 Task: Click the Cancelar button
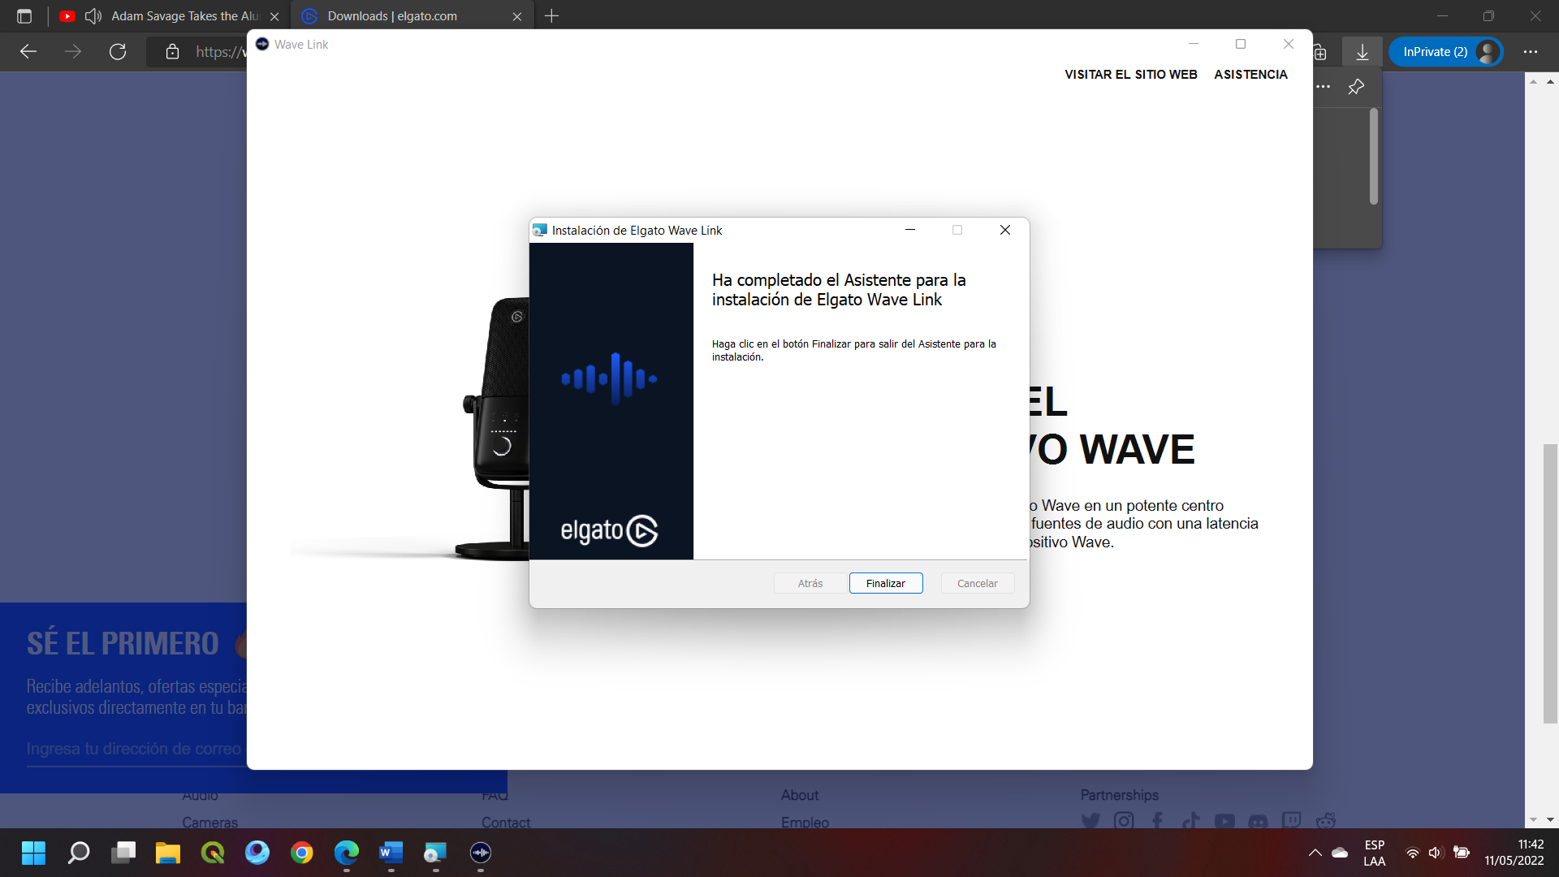tap(977, 583)
